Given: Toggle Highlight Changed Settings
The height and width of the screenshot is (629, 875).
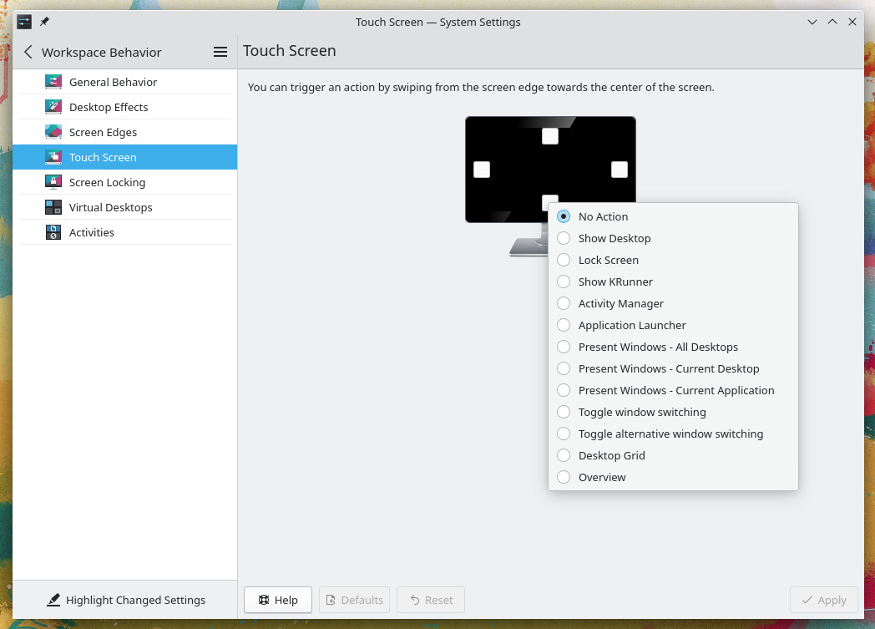Looking at the screenshot, I should point(125,600).
